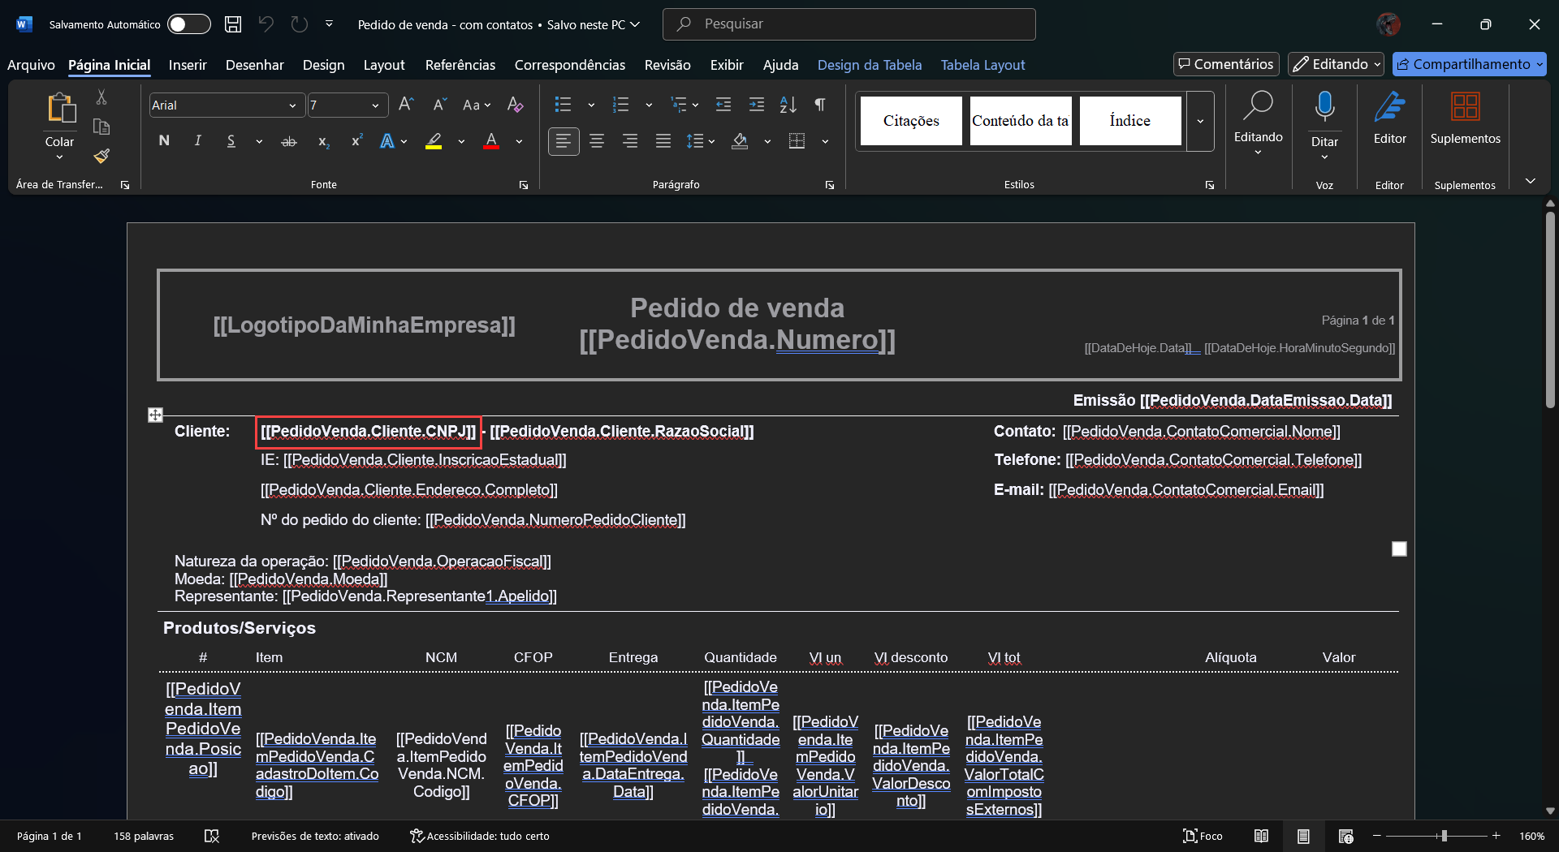This screenshot has width=1559, height=852.
Task: Open the Ditar microphone tool
Action: 1324,106
